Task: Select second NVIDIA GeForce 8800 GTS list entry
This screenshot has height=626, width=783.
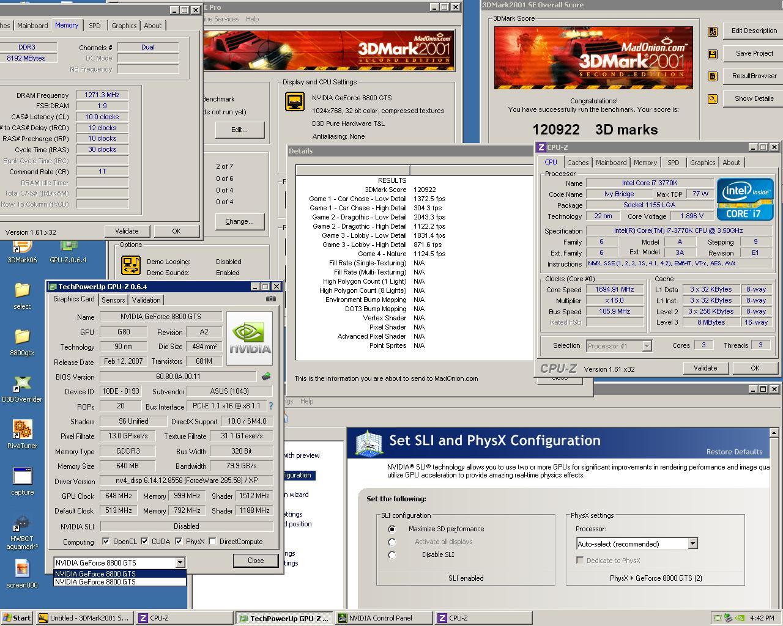Action: [120, 582]
